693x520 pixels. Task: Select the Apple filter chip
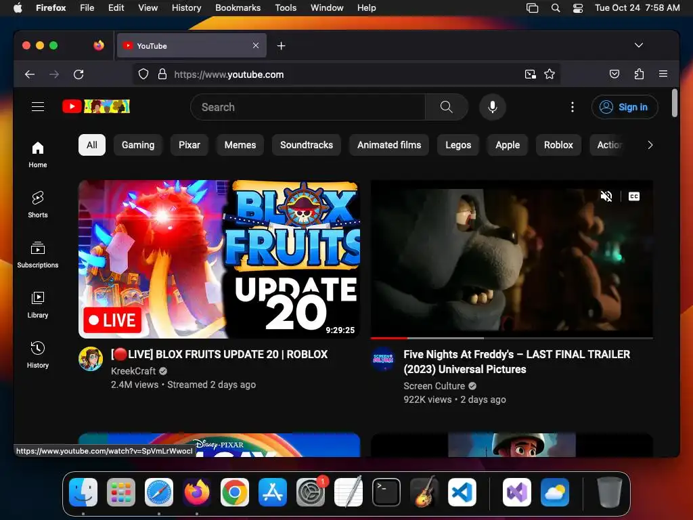(508, 145)
